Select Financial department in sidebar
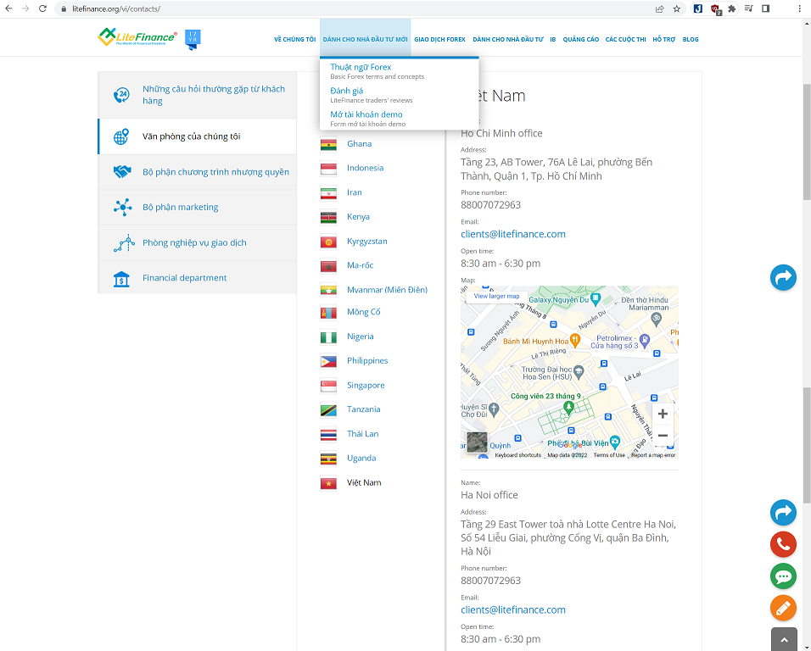 (184, 278)
